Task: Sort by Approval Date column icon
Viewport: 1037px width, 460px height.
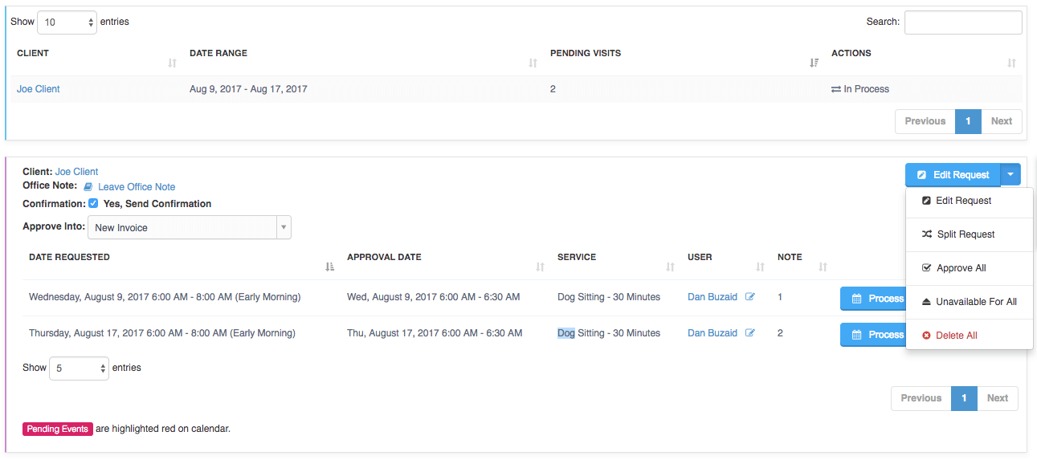Action: (x=540, y=267)
